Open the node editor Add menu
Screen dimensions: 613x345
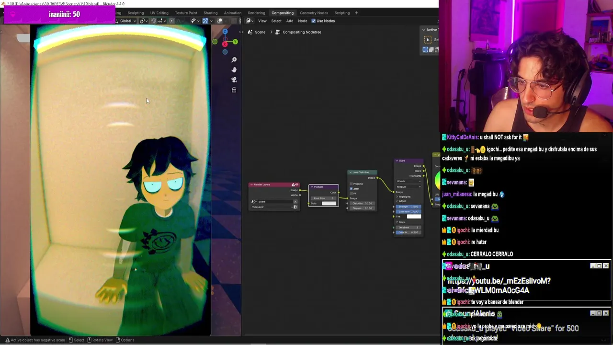(x=290, y=21)
